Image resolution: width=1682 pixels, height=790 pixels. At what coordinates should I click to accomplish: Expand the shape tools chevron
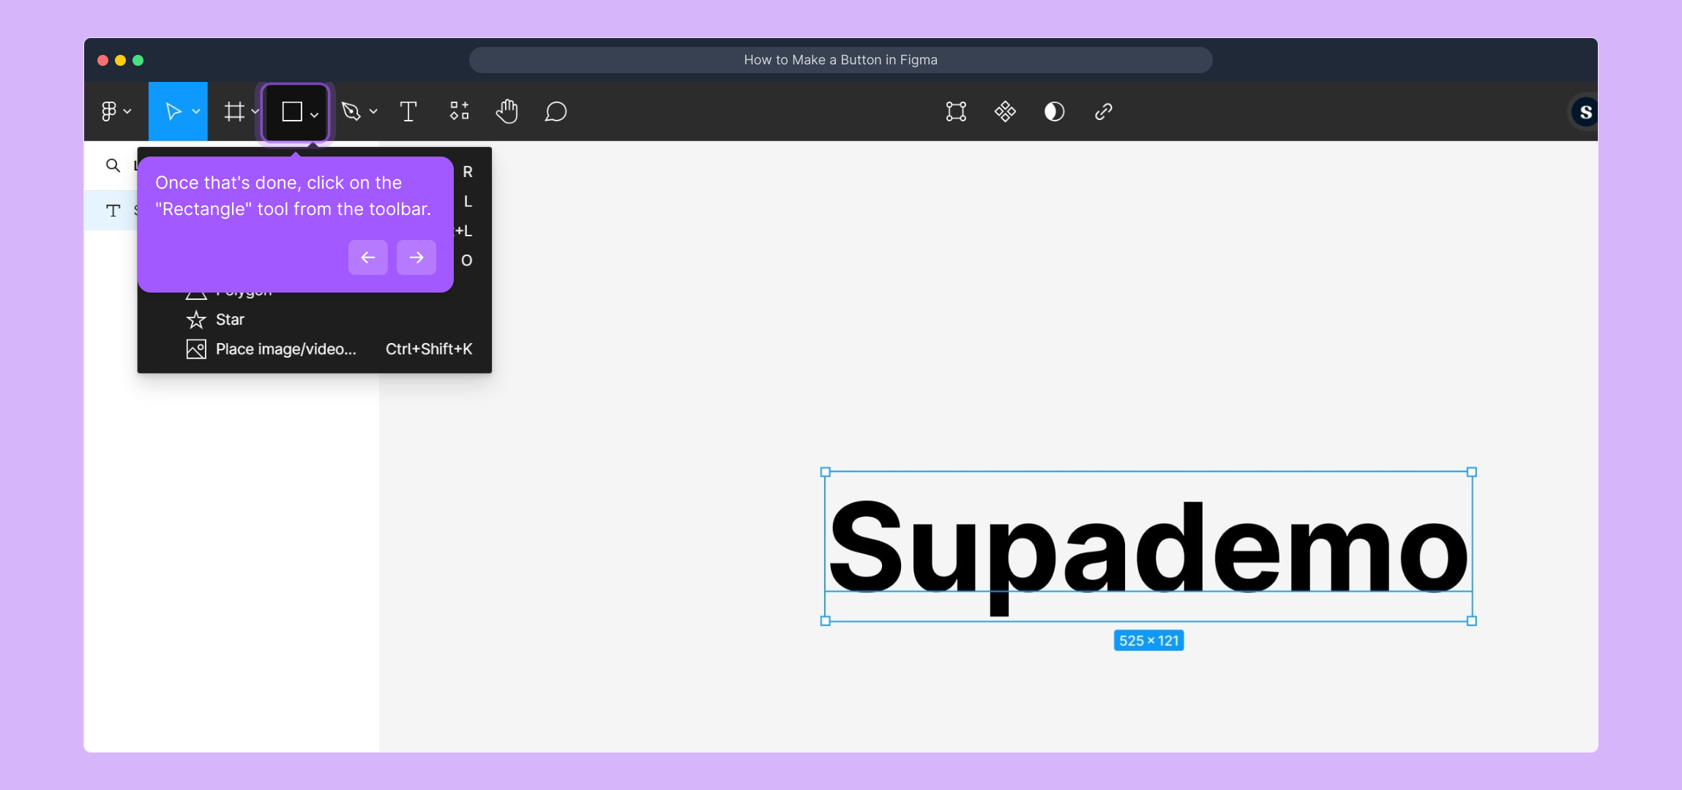pos(314,115)
